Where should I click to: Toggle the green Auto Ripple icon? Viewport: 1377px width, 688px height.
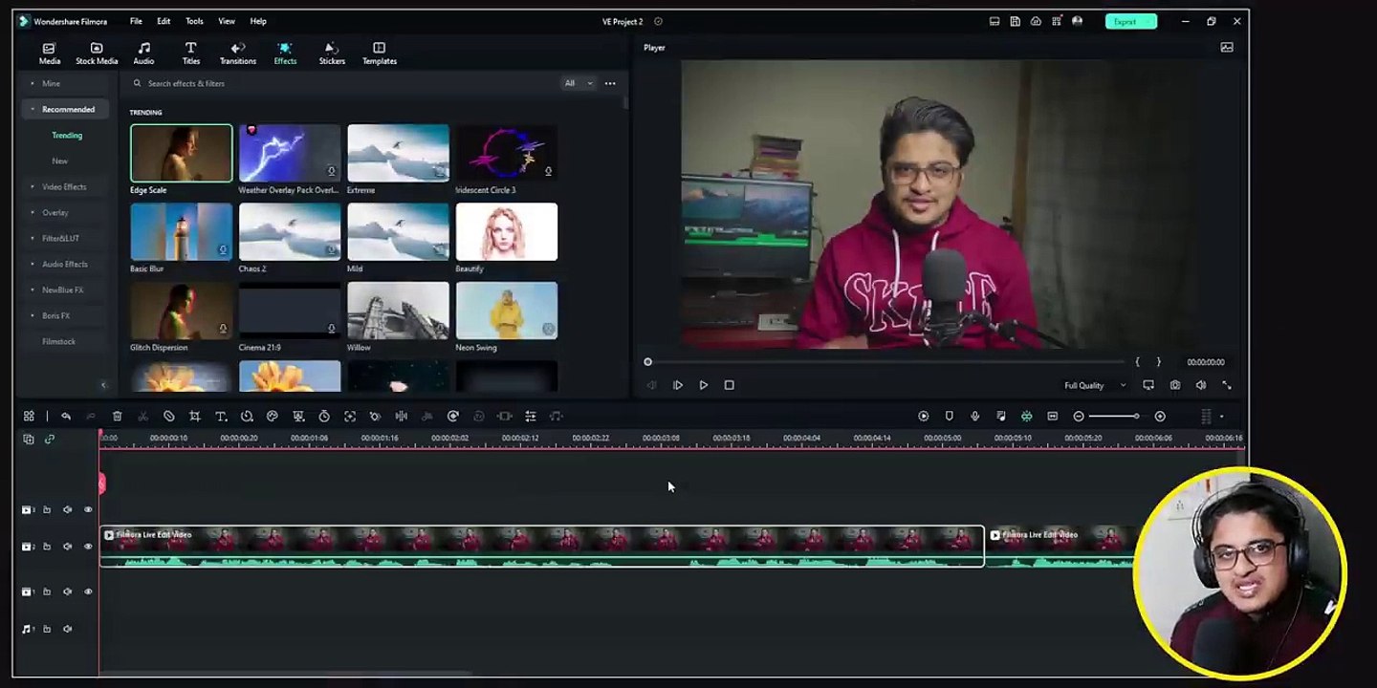[1026, 417]
